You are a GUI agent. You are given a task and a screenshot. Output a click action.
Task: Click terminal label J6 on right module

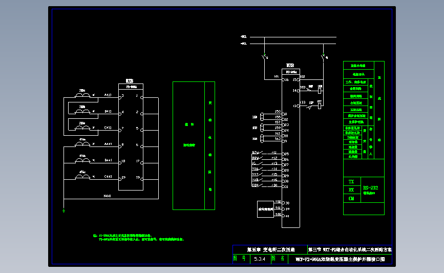tap(287, 80)
